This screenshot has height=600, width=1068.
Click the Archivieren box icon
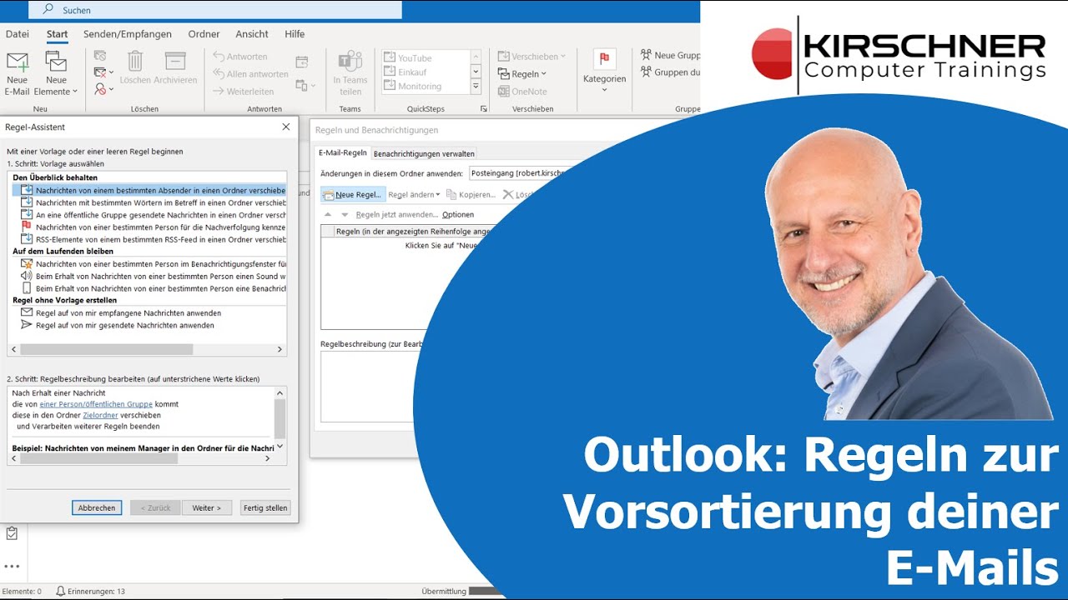point(175,61)
